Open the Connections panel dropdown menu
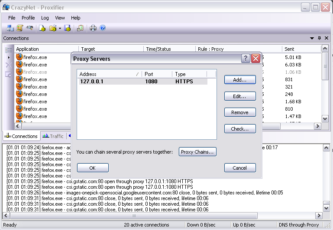 point(312,38)
